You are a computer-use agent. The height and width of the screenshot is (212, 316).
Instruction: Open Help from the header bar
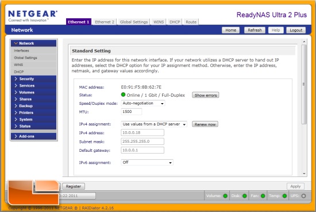click(276, 30)
